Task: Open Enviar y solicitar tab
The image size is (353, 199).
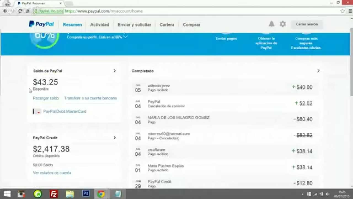Action: (134, 25)
